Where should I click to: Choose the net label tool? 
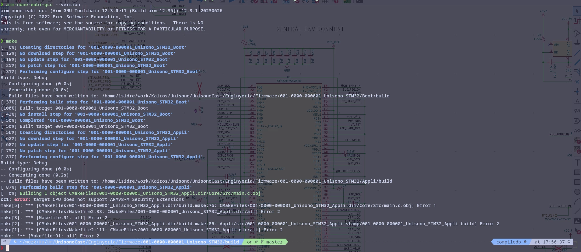[577, 101]
